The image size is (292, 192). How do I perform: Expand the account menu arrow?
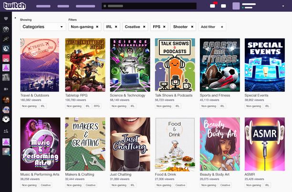283,6
